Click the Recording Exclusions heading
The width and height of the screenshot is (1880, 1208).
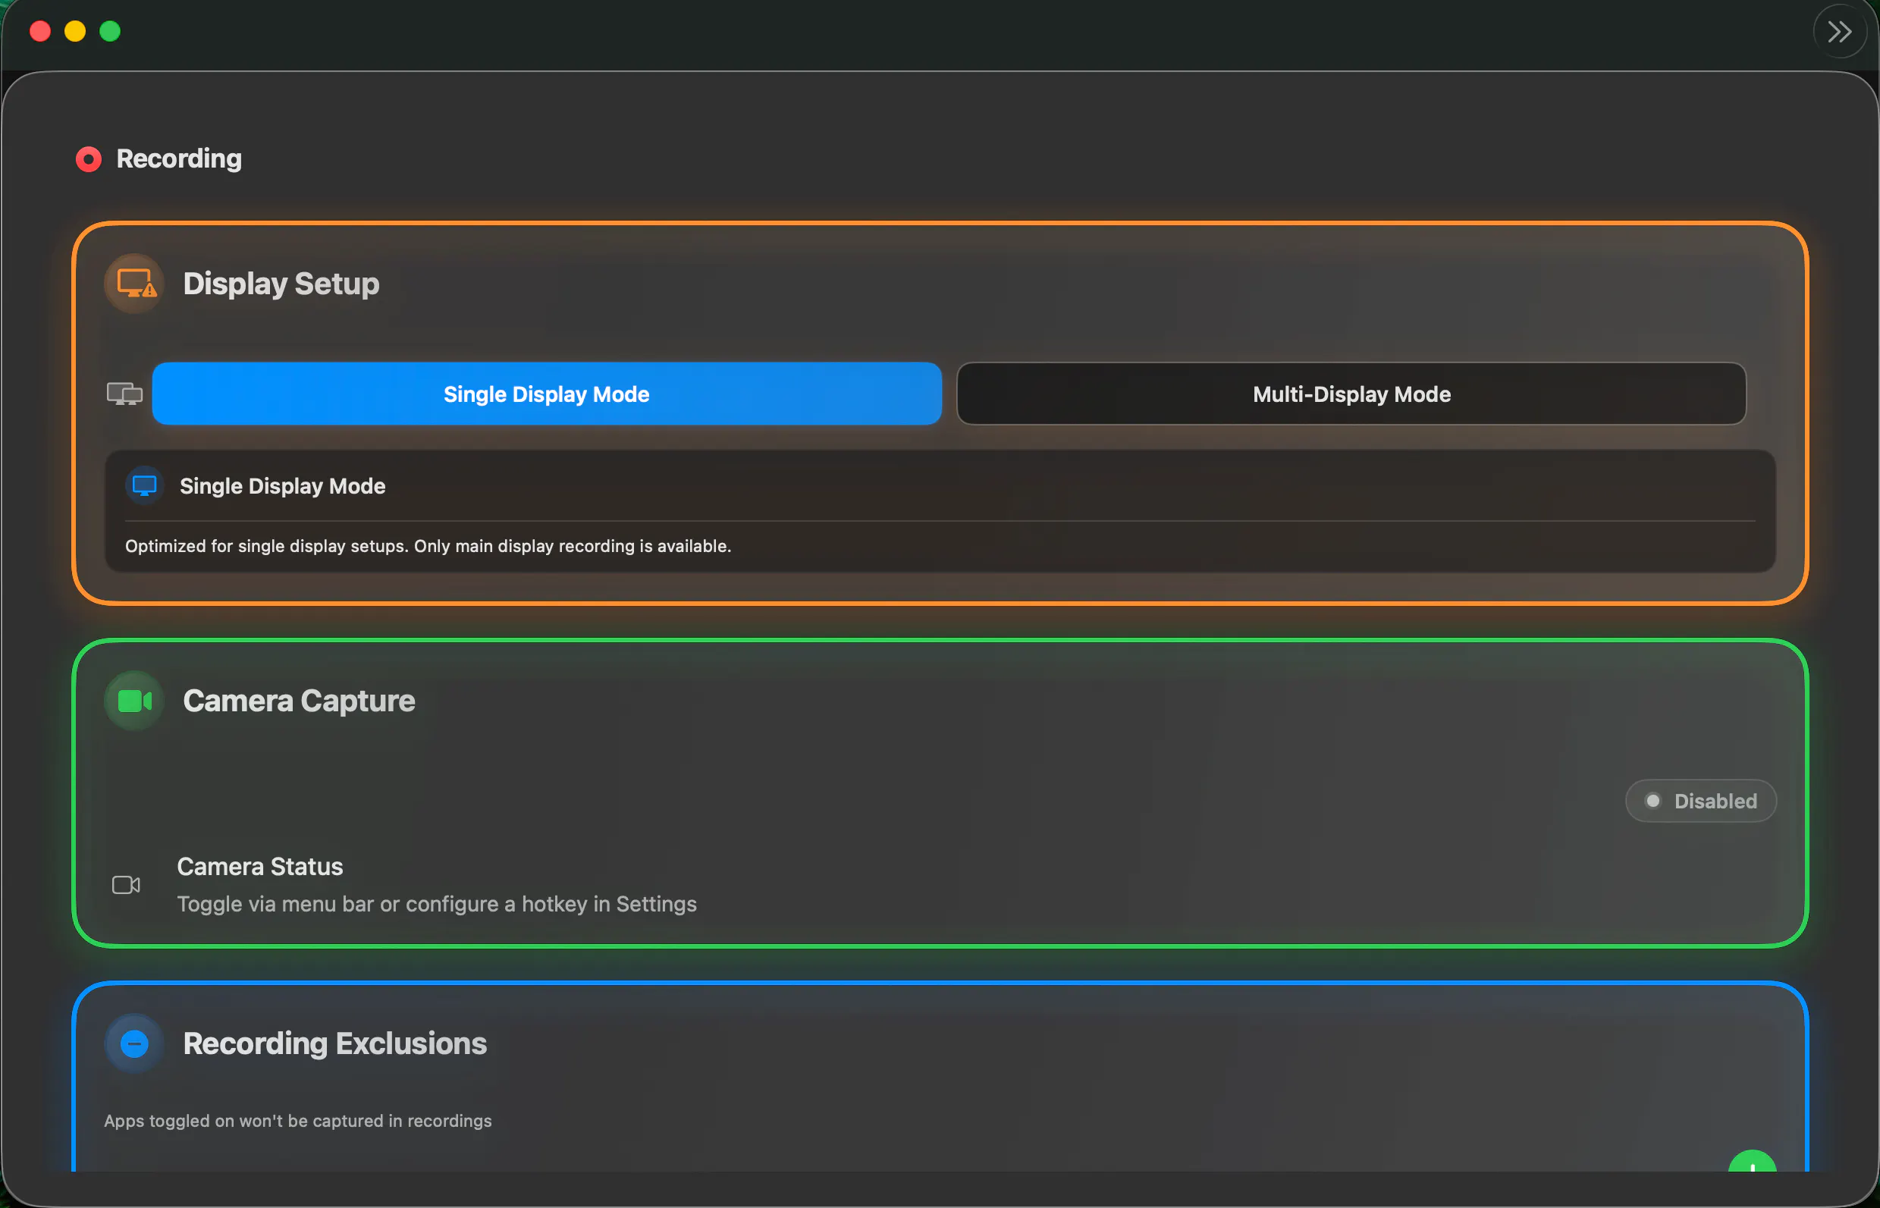(335, 1043)
